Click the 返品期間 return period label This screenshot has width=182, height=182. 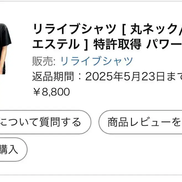(x=53, y=76)
